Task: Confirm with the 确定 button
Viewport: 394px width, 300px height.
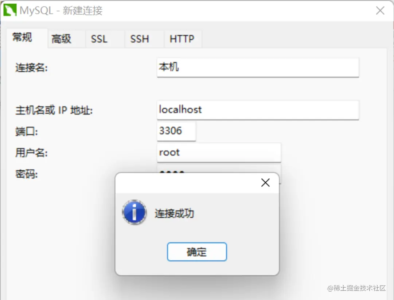Action: pyautogui.click(x=197, y=252)
